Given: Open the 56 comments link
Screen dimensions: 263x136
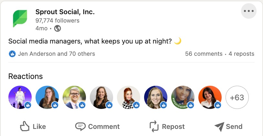Looking at the screenshot, I should [x=204, y=54].
